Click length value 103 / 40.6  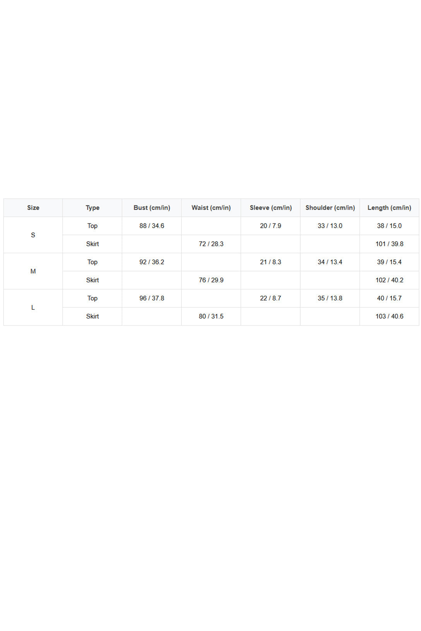pyautogui.click(x=389, y=316)
